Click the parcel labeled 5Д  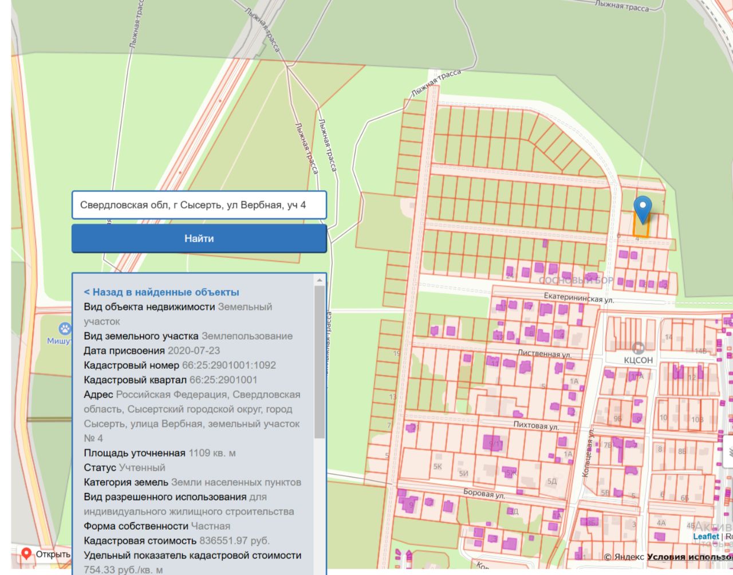click(x=551, y=481)
